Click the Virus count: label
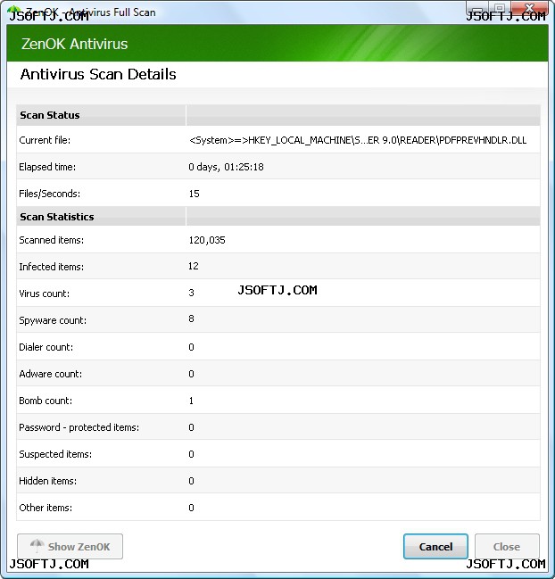555x579 pixels. pyautogui.click(x=45, y=294)
